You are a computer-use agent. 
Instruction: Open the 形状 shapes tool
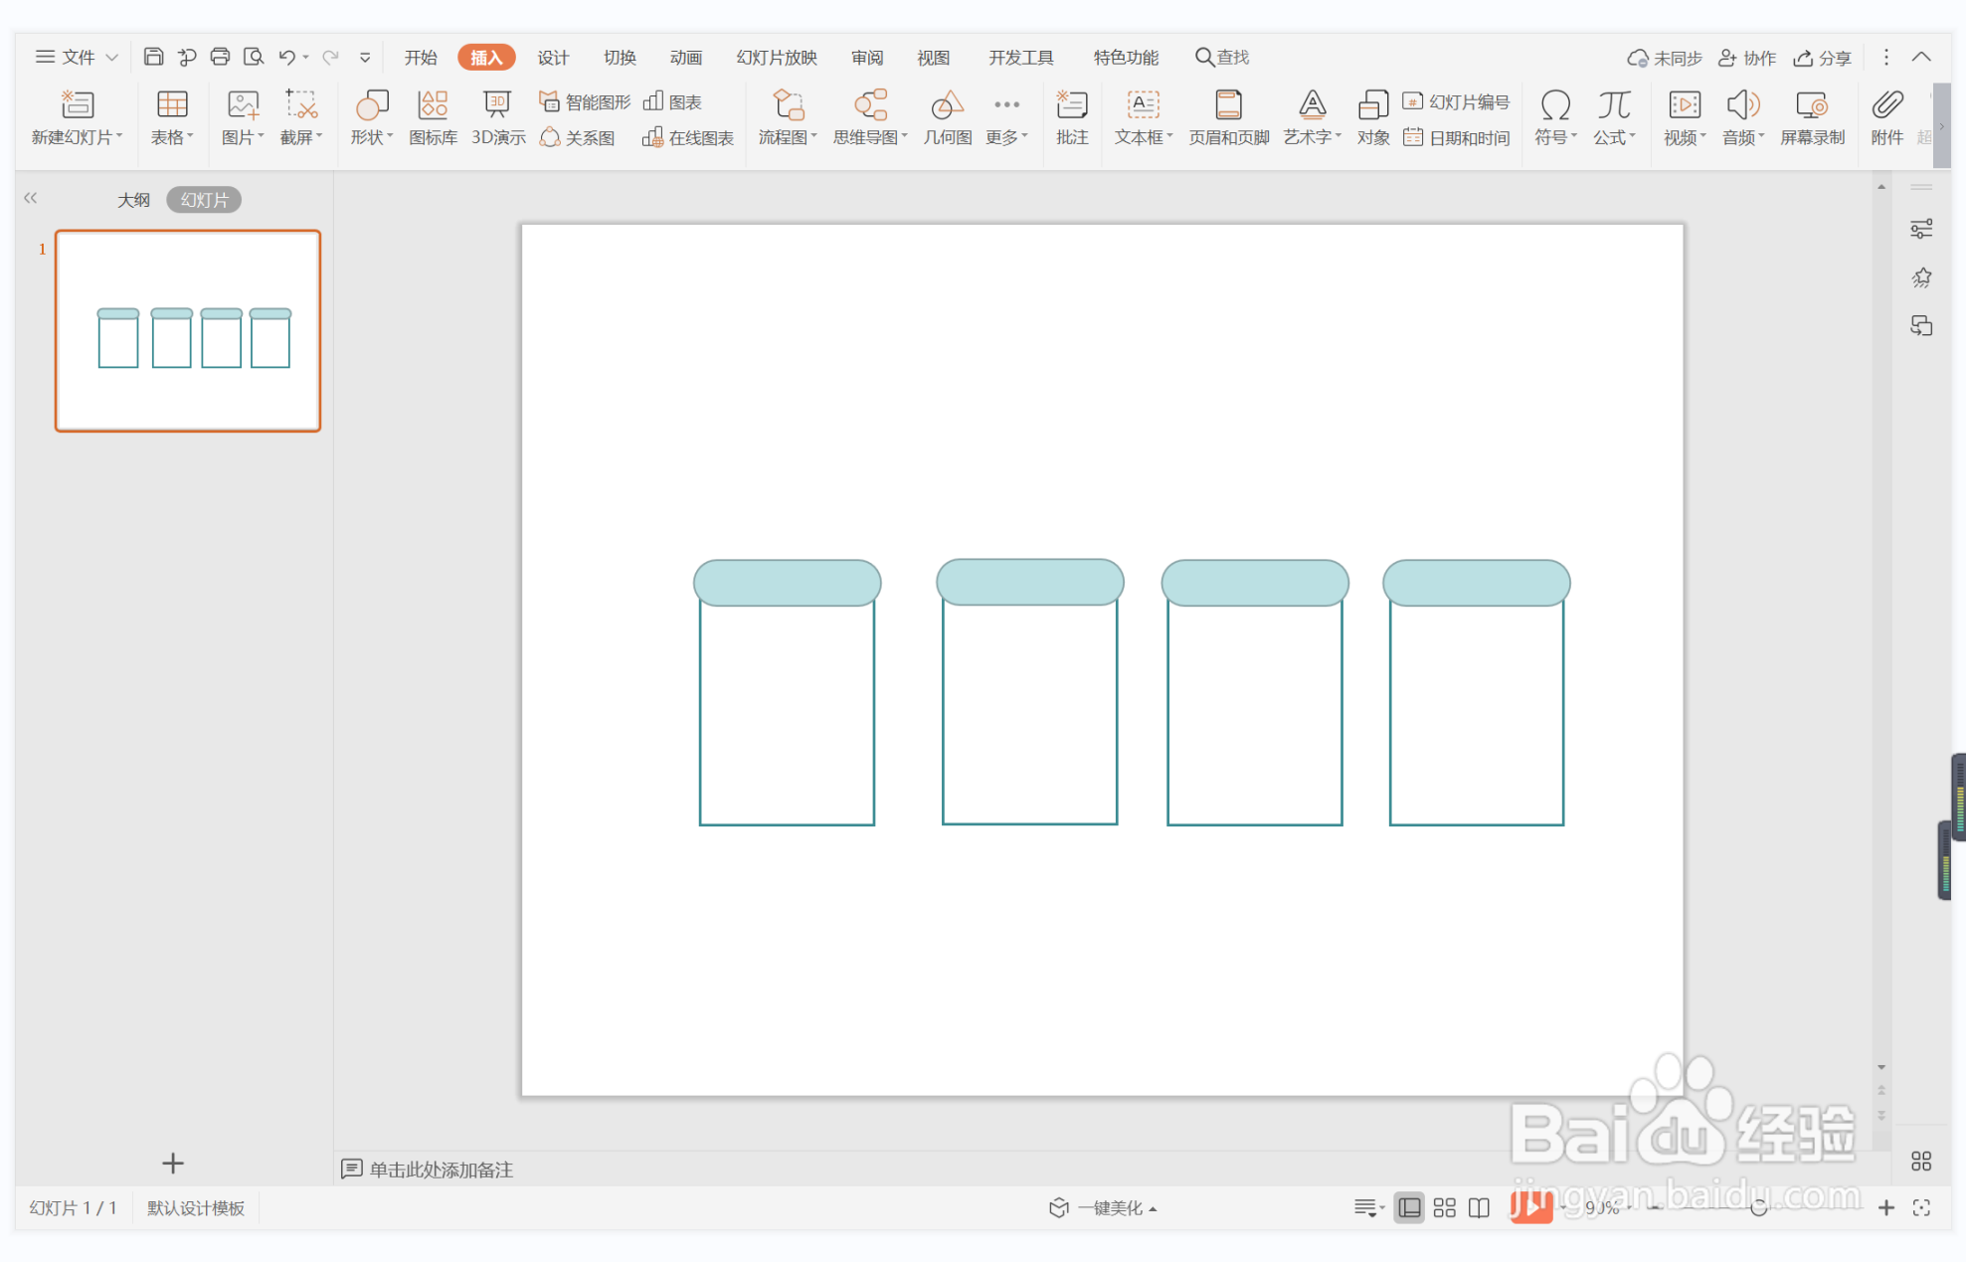pos(371,117)
